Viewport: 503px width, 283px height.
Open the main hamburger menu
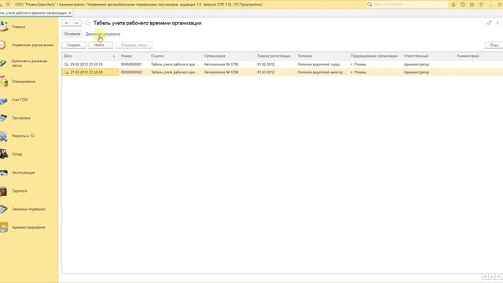pos(8,5)
